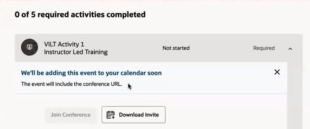Click the Join Conference button
Viewport: 310px width, 129px height.
pyautogui.click(x=70, y=115)
